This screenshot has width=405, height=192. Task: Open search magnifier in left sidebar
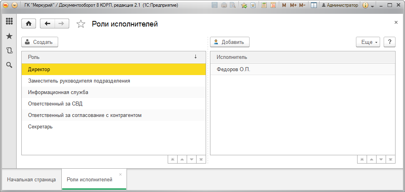9,65
